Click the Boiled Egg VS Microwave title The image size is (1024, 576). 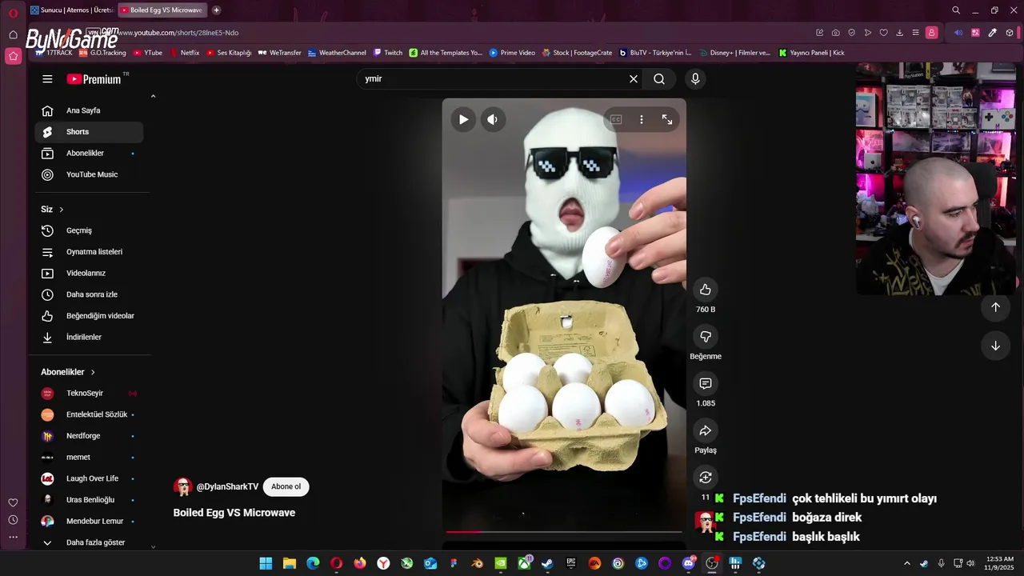tap(234, 513)
